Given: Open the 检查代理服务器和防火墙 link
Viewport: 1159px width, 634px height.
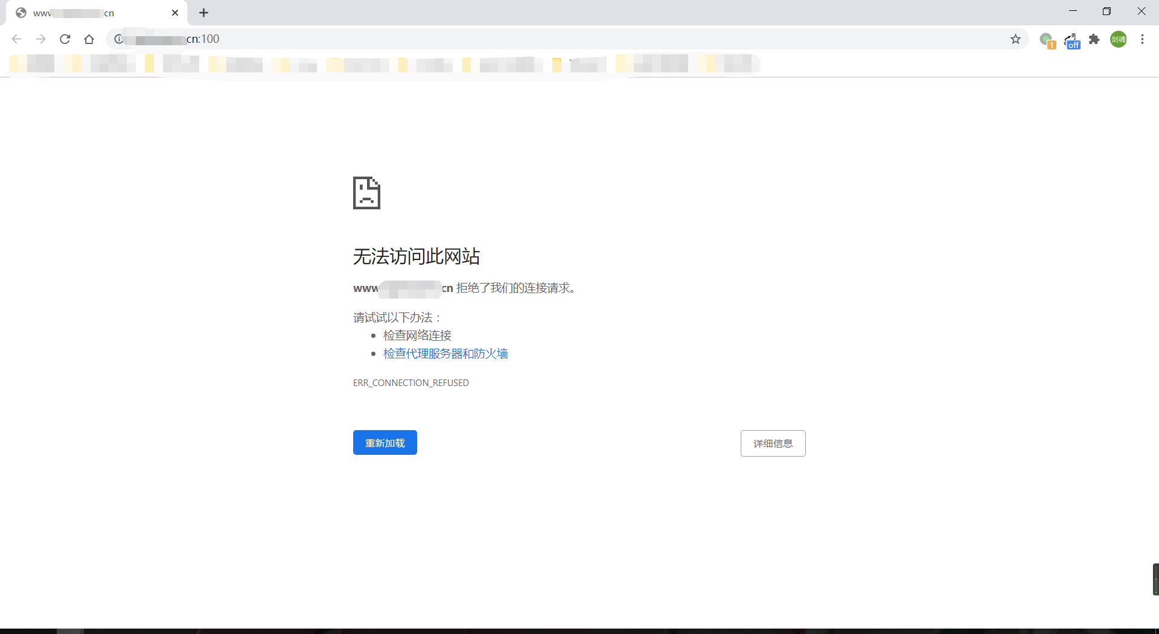Looking at the screenshot, I should pos(445,353).
